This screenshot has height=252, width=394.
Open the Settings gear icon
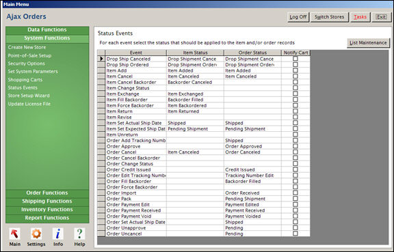point(36,234)
